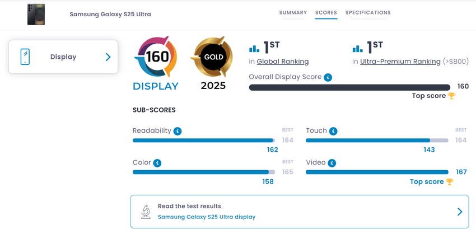The image size is (476, 243).
Task: Switch to the Summary tab
Action: 293,13
